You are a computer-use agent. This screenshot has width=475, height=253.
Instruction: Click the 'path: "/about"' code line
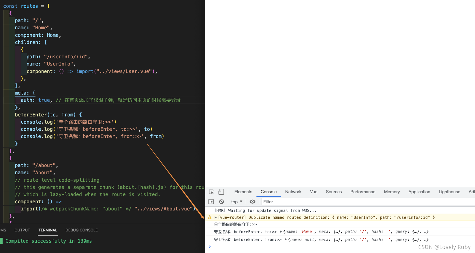click(x=37, y=165)
